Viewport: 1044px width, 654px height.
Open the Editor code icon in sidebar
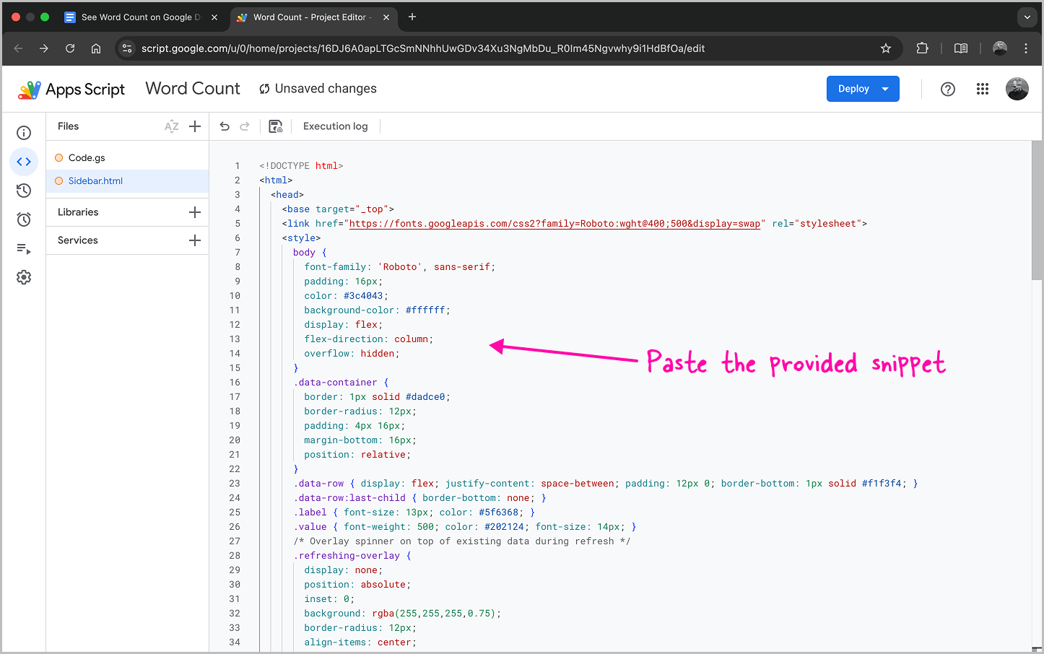click(24, 162)
